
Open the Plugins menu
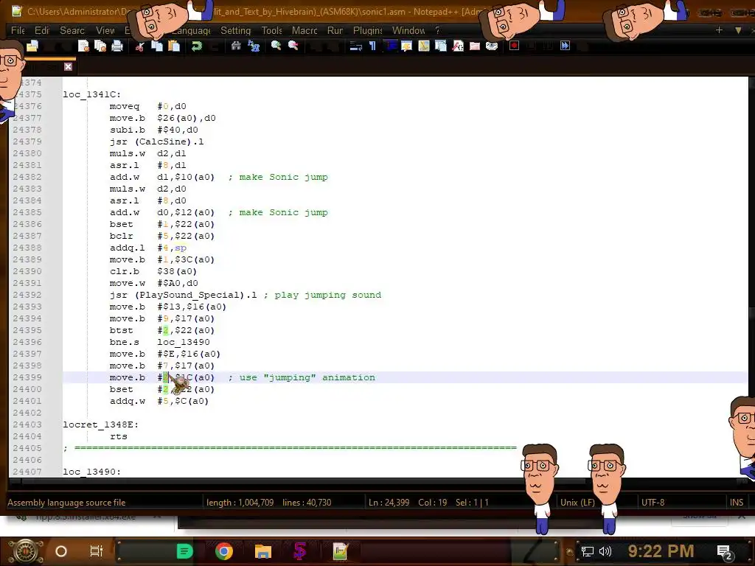367,30
